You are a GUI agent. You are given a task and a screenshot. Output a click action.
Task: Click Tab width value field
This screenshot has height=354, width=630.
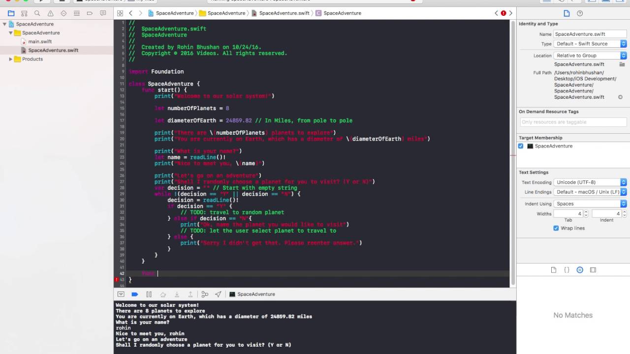pos(568,214)
